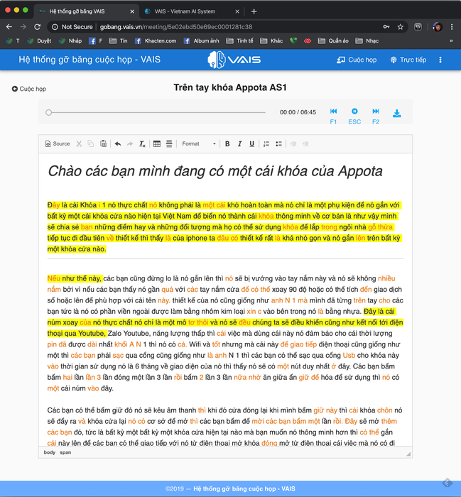461x497 pixels.
Task: Open the Tin bookmarks folder
Action: (118, 41)
